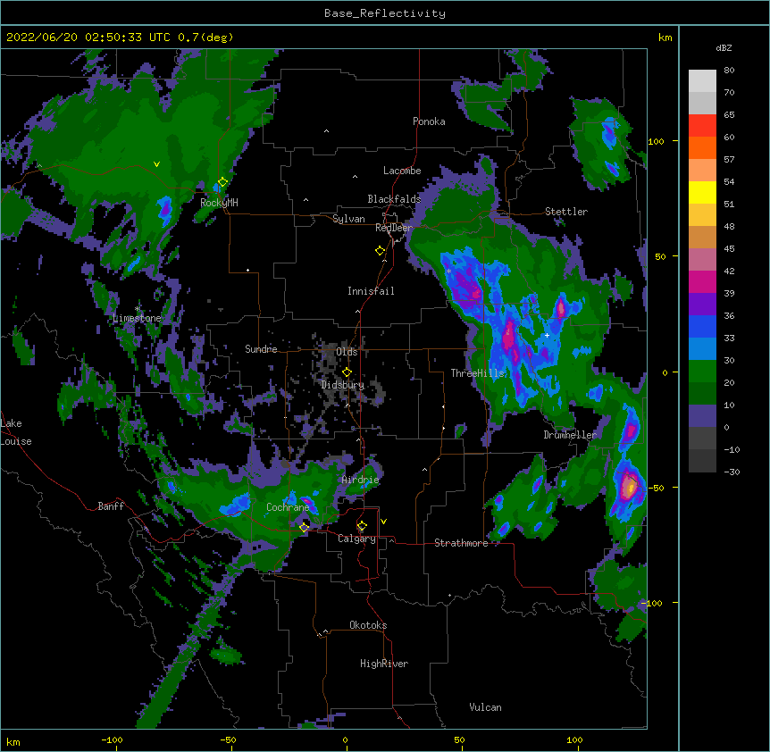This screenshot has width=770, height=752.
Task: Click the Vulcan city label
Action: [485, 707]
